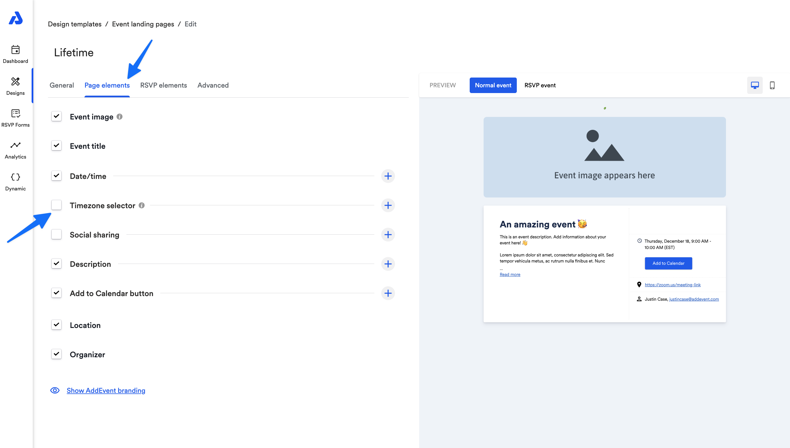This screenshot has height=448, width=790.
Task: Click the Event image placeholder in the preview
Action: 604,157
